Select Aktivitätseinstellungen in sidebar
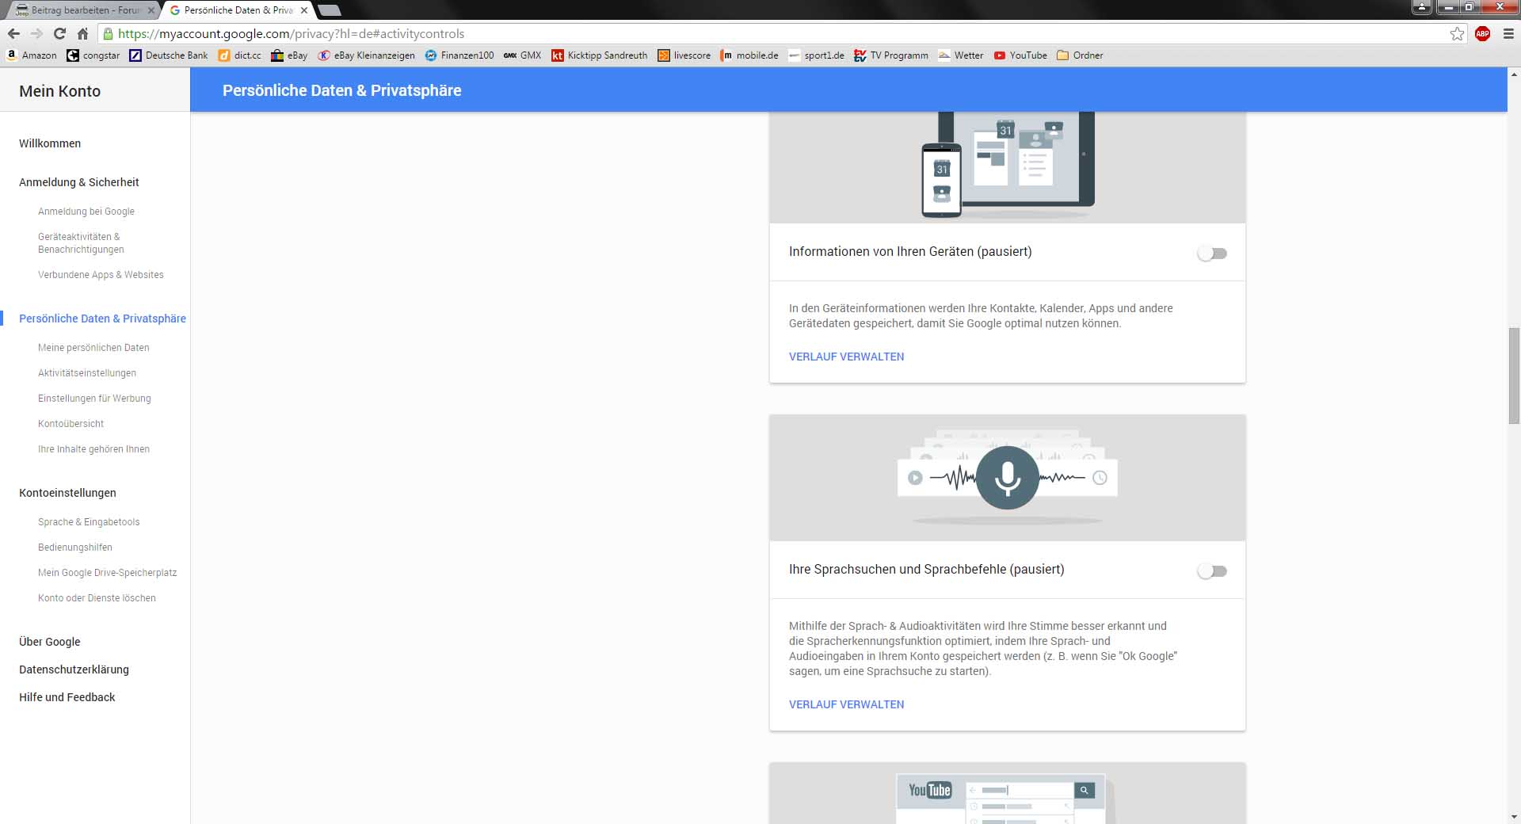 (87, 373)
